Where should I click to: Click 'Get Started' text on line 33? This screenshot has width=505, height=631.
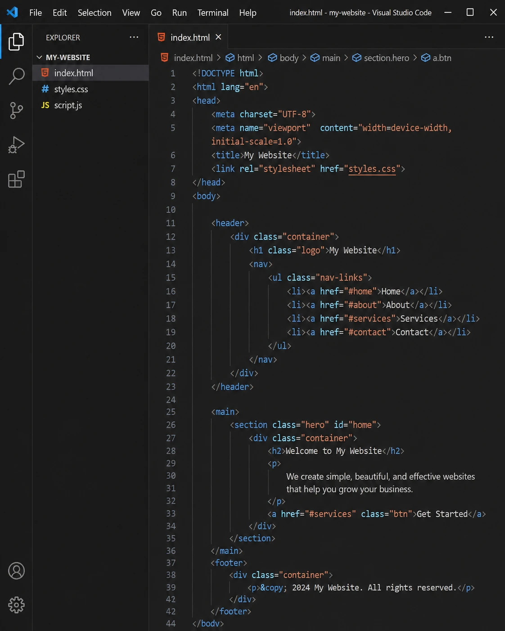point(442,514)
